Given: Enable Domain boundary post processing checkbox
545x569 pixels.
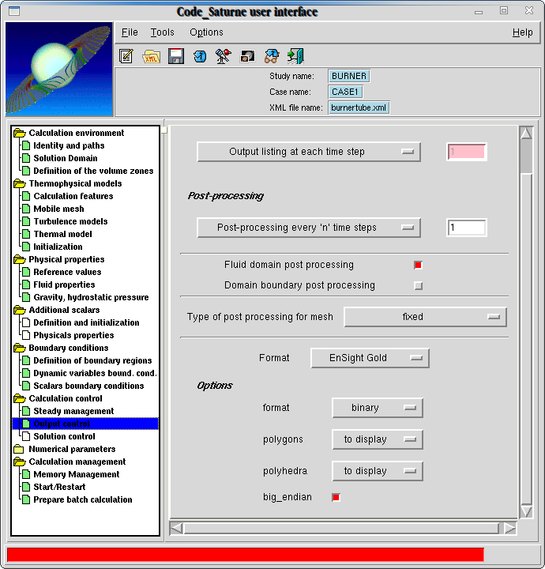Looking at the screenshot, I should [x=418, y=285].
